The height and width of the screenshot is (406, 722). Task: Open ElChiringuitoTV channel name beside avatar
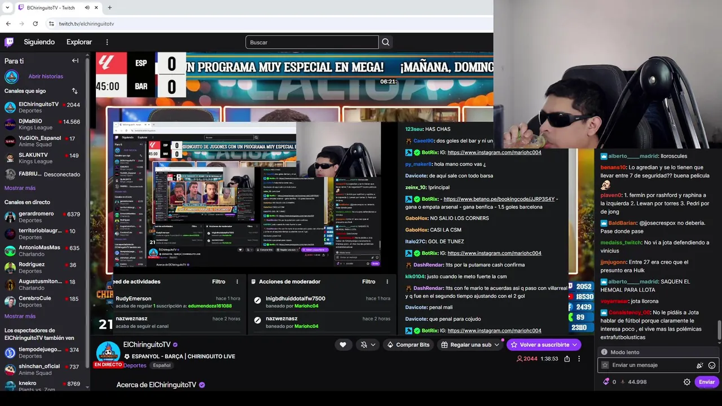(147, 345)
